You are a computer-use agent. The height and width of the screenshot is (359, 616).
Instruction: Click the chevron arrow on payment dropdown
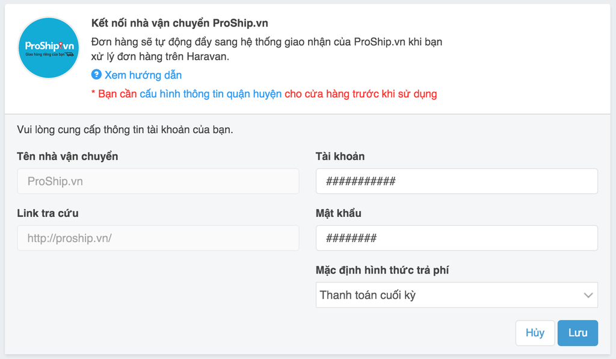pyautogui.click(x=588, y=295)
